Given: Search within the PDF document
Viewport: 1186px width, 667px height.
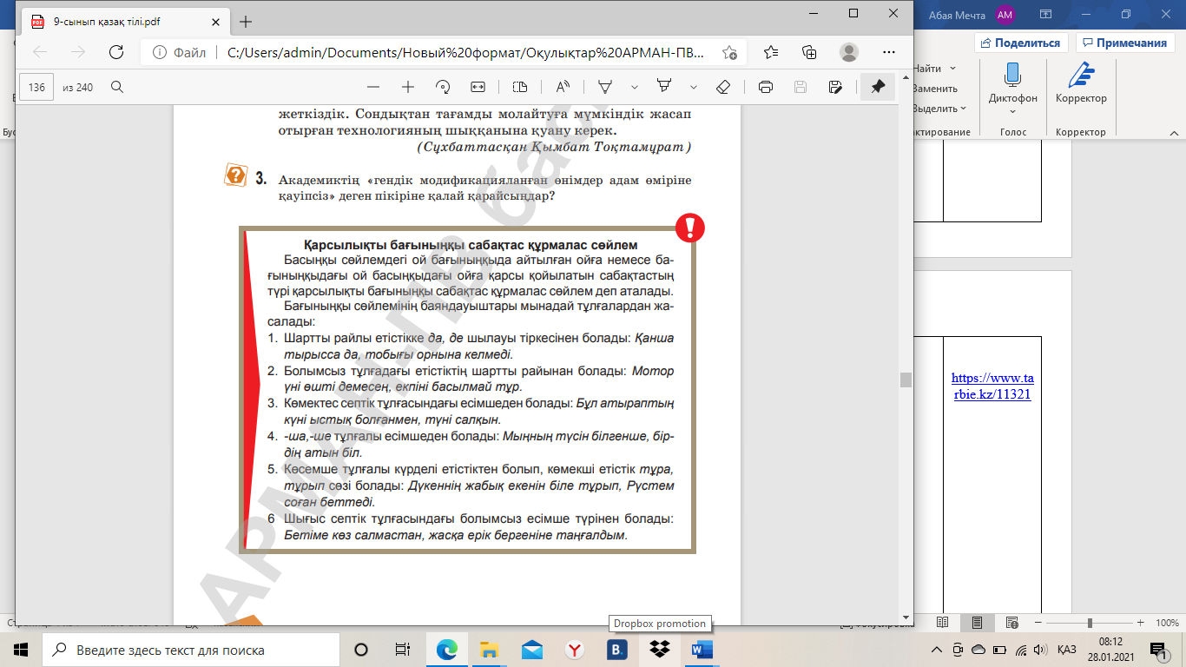Looking at the screenshot, I should (x=117, y=87).
